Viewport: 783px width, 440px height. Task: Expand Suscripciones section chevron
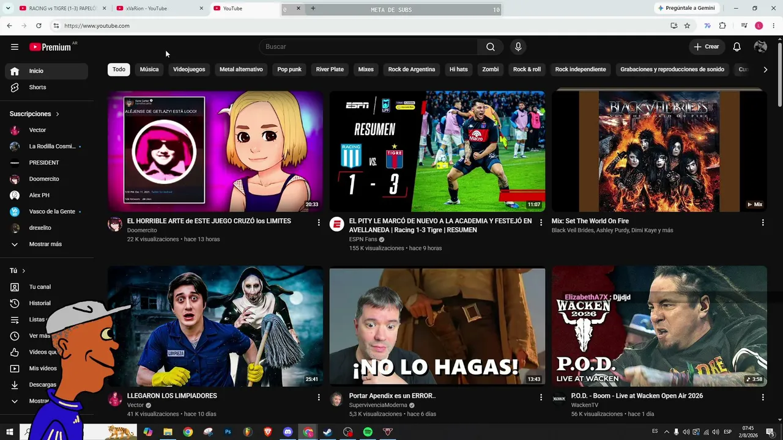tap(58, 114)
